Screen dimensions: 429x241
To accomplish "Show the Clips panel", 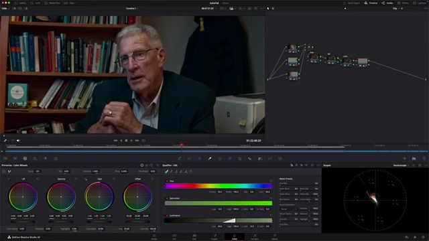I will click(70, 3).
